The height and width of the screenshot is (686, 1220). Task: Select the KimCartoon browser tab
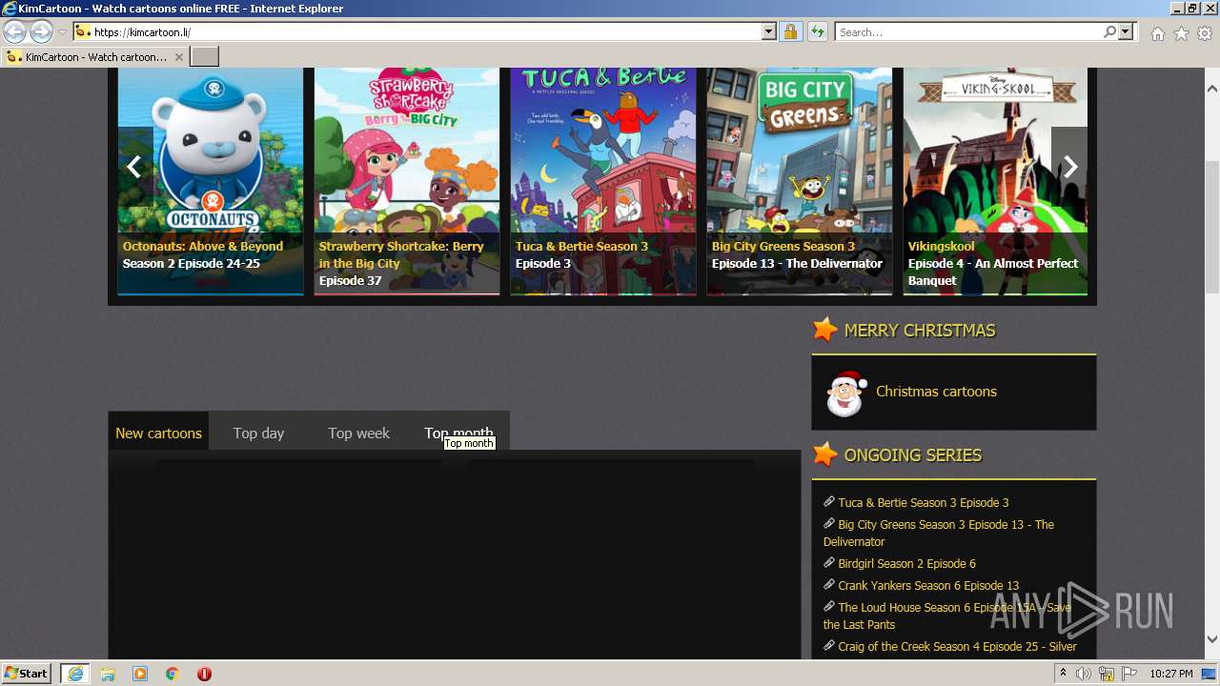(x=93, y=57)
